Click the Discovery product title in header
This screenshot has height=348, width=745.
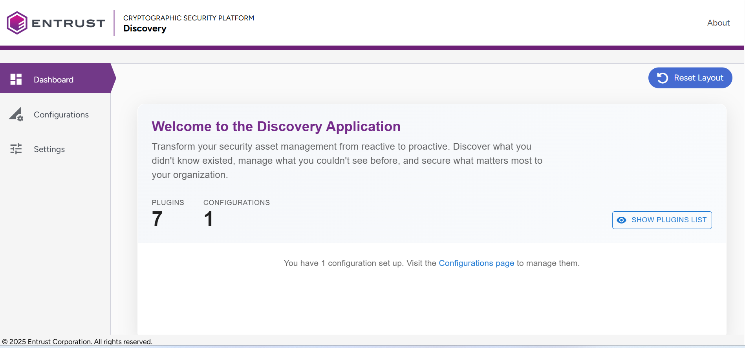(x=145, y=29)
